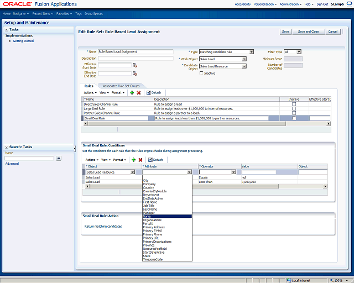Toggle Inactive for Large Deal Rule
The width and height of the screenshot is (354, 283).
tap(294, 108)
